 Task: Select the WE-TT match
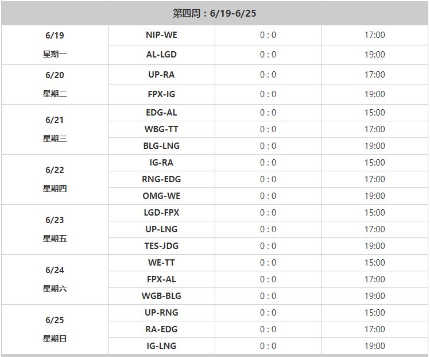tap(161, 263)
